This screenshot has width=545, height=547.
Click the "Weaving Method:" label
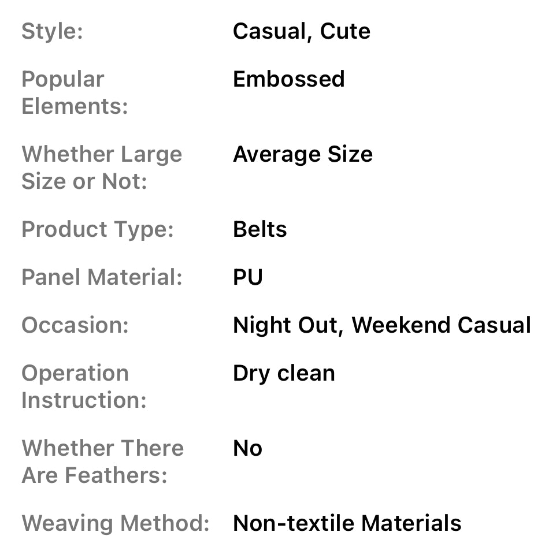click(115, 523)
